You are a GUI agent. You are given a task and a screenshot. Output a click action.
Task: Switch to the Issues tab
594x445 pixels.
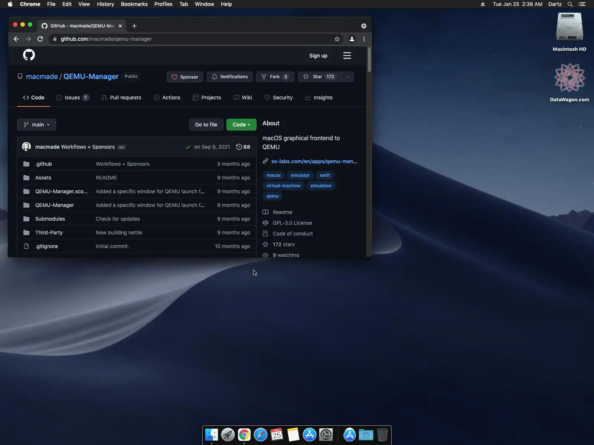pos(72,98)
